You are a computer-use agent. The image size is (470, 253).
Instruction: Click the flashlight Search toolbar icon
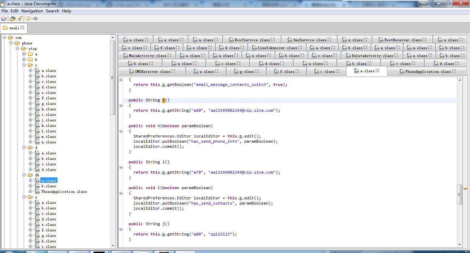(20, 19)
